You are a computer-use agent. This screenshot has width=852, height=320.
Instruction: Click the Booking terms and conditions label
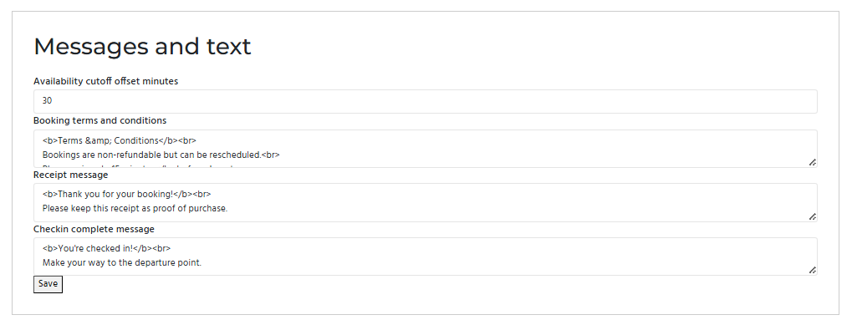(100, 120)
